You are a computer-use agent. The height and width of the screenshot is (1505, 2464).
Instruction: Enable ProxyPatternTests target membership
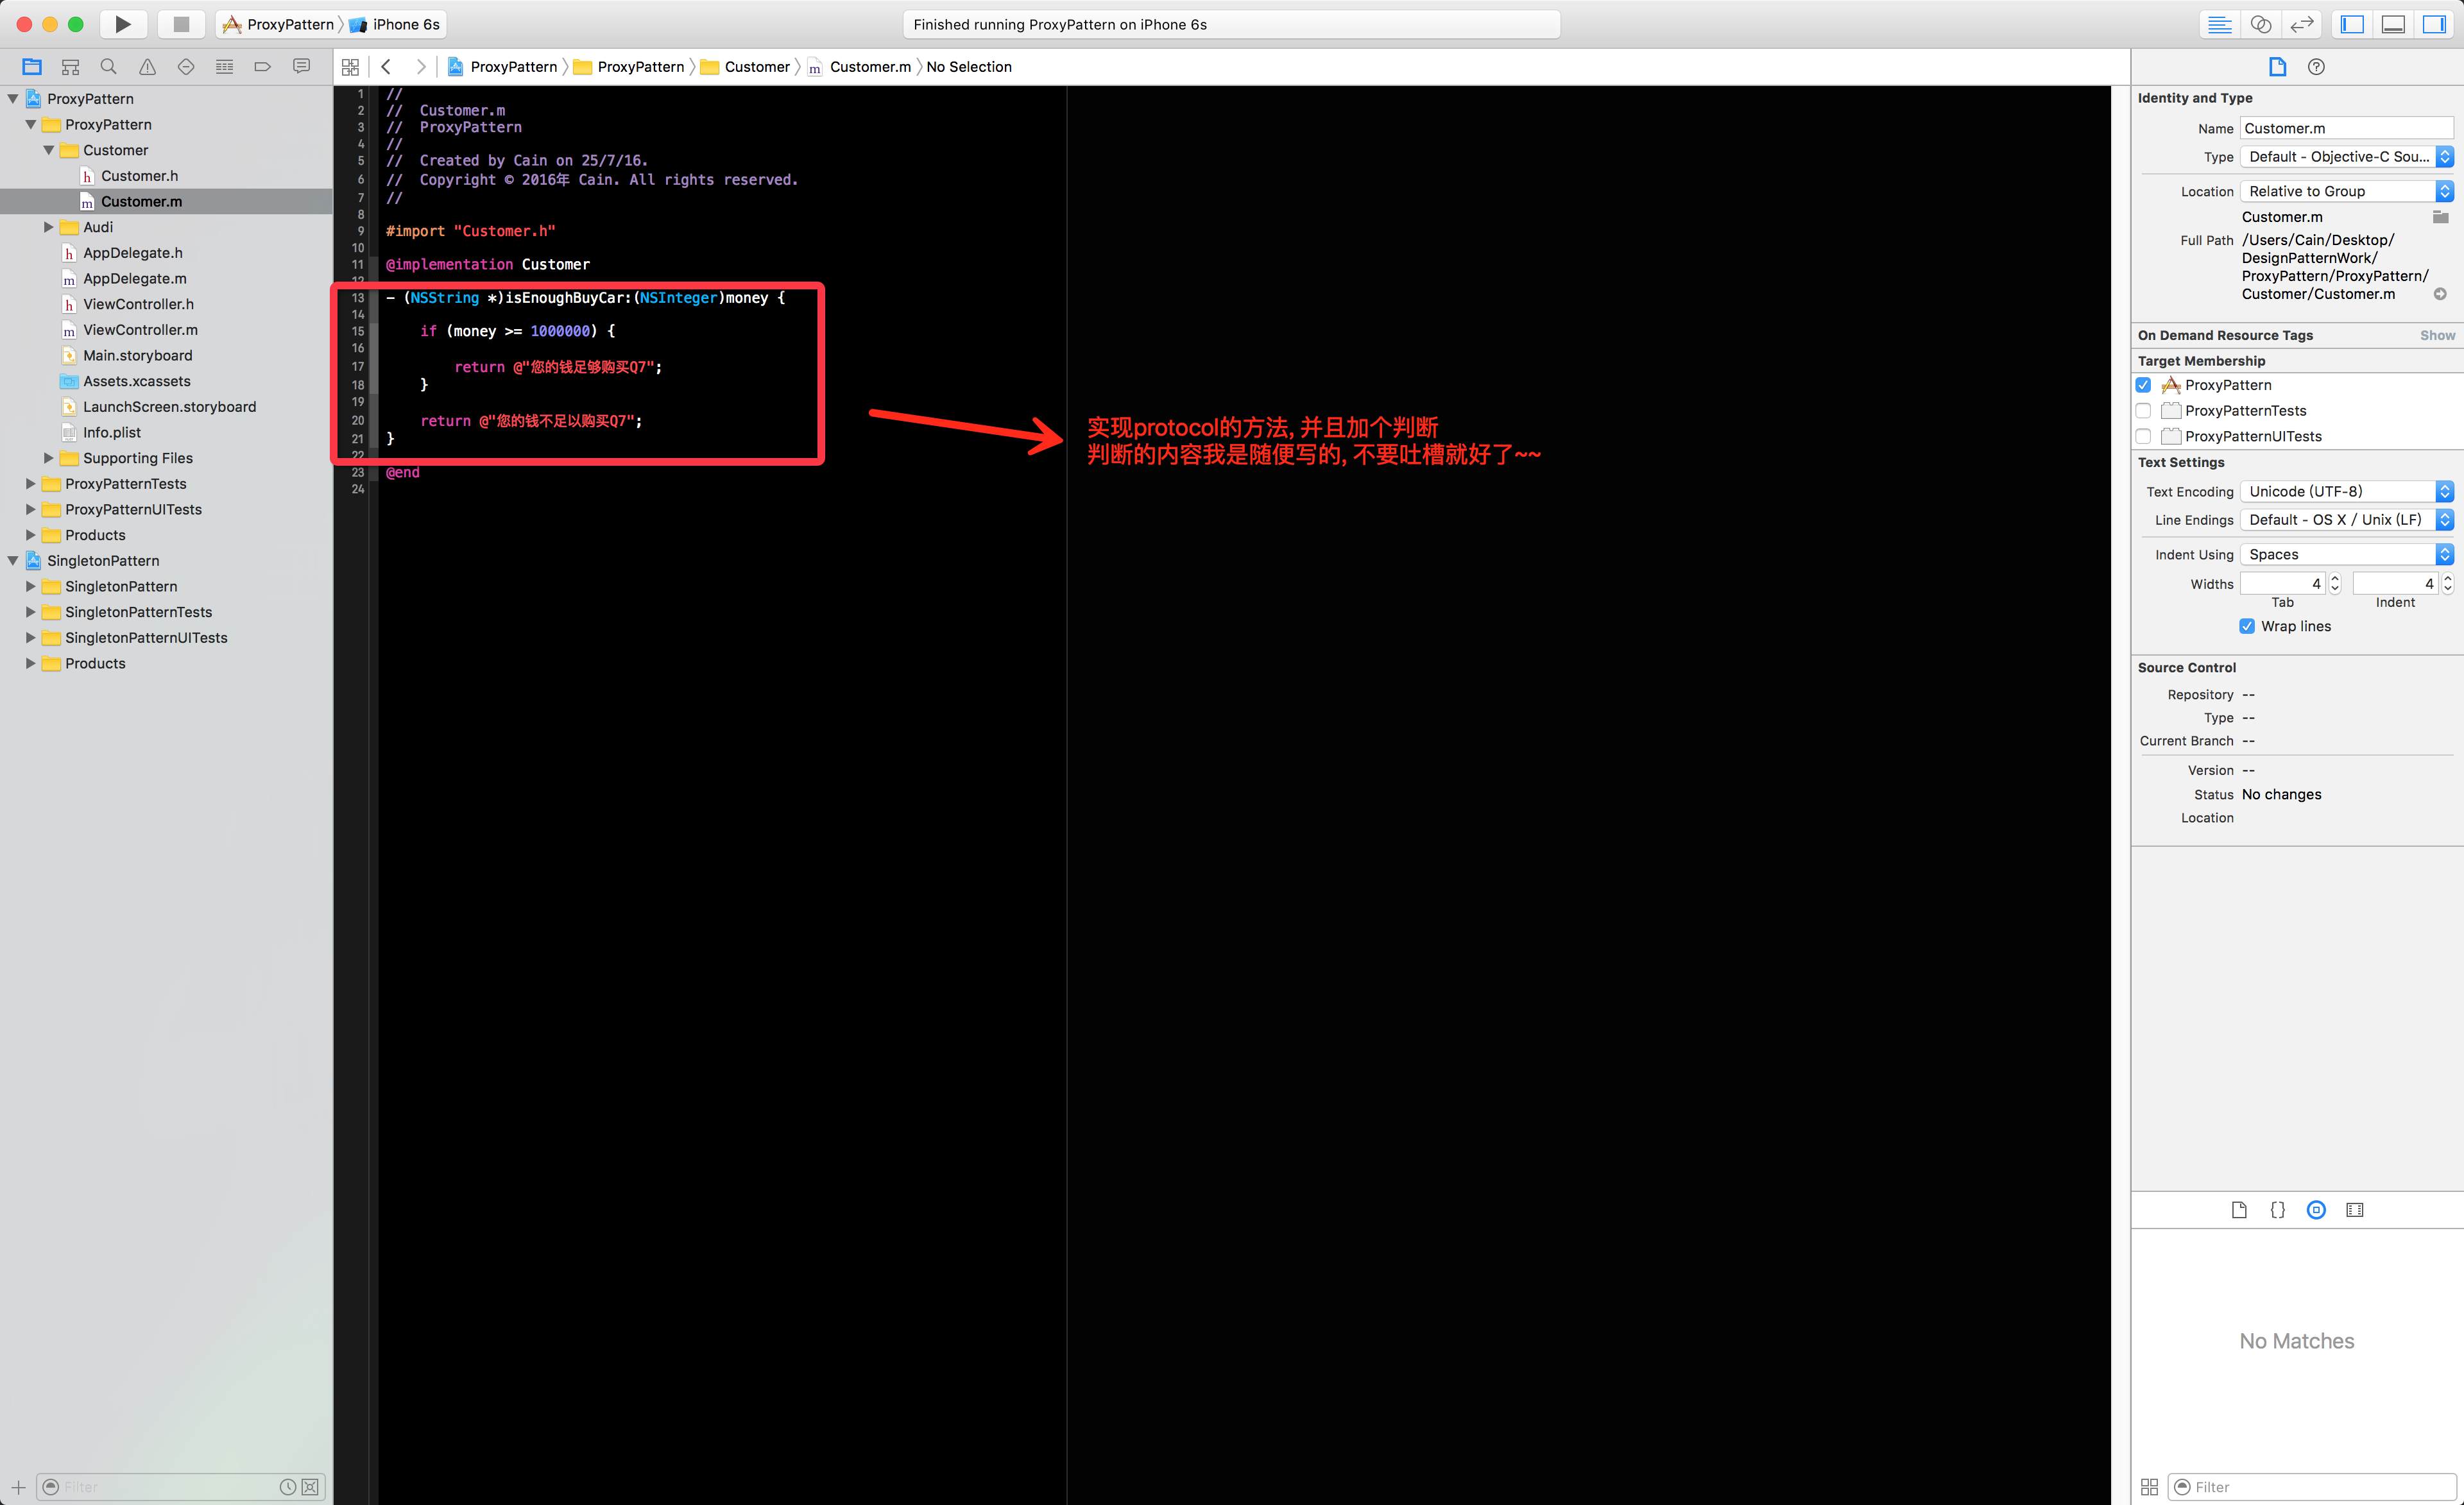2143,411
